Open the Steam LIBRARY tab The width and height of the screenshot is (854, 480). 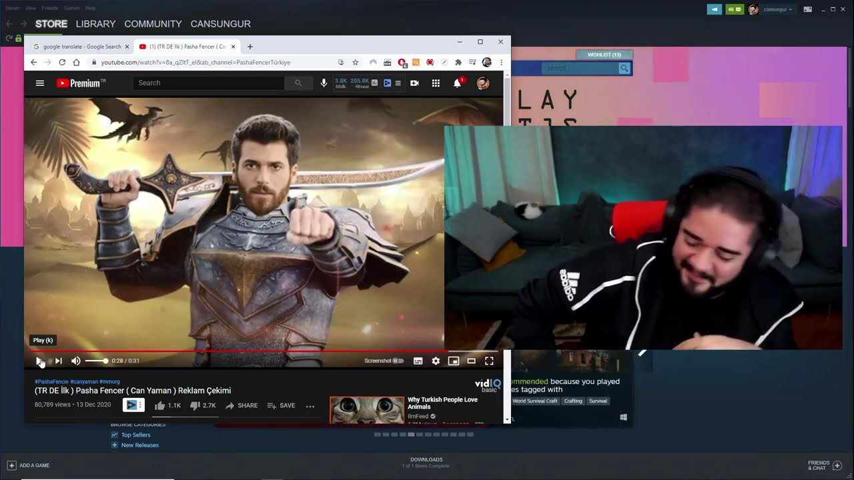pos(95,23)
